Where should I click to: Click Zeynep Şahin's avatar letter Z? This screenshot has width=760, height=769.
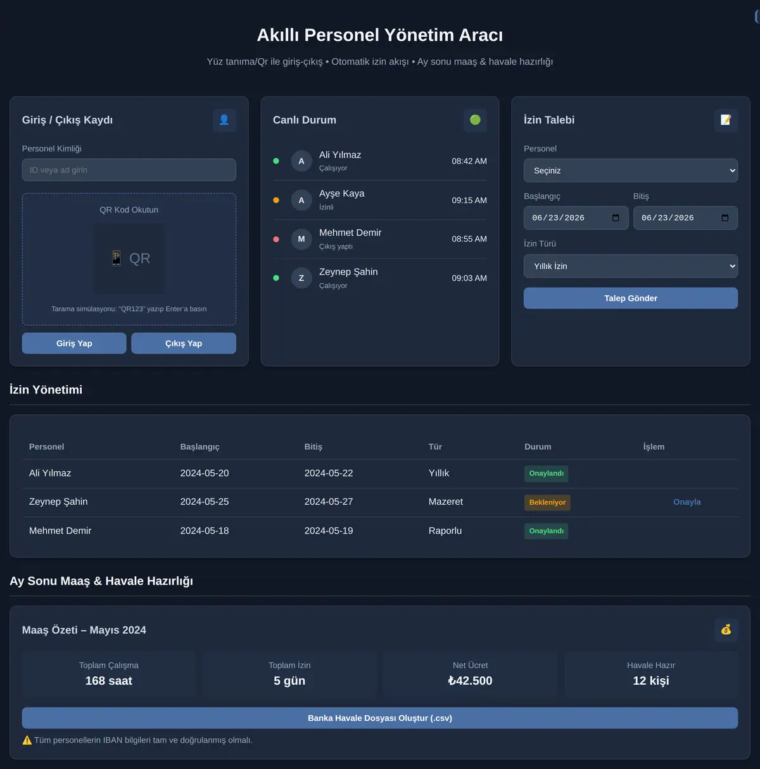tap(301, 278)
